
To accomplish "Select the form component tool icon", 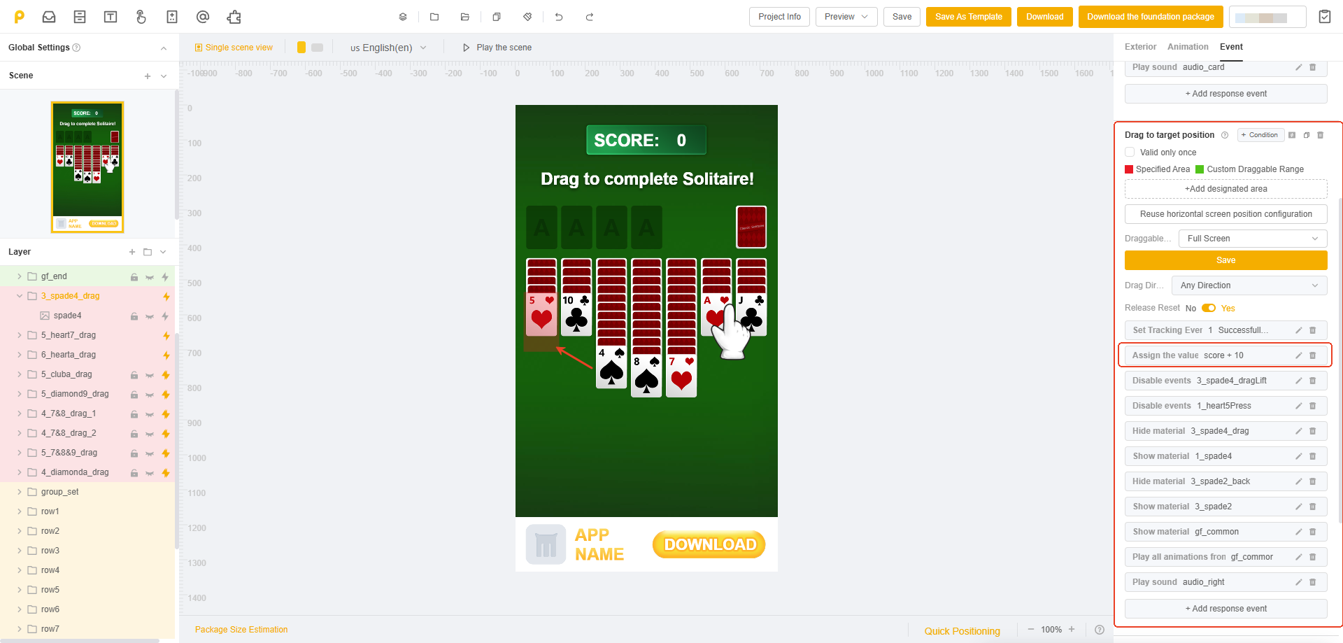I will 80,17.
